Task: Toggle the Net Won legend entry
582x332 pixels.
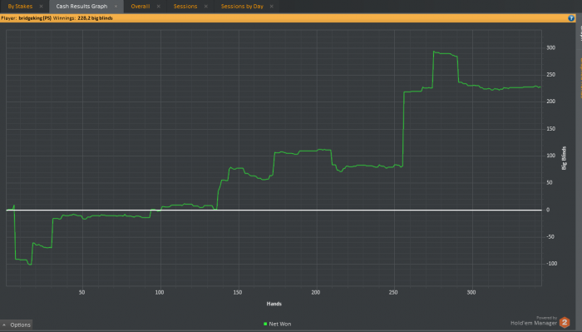Action: pos(277,324)
